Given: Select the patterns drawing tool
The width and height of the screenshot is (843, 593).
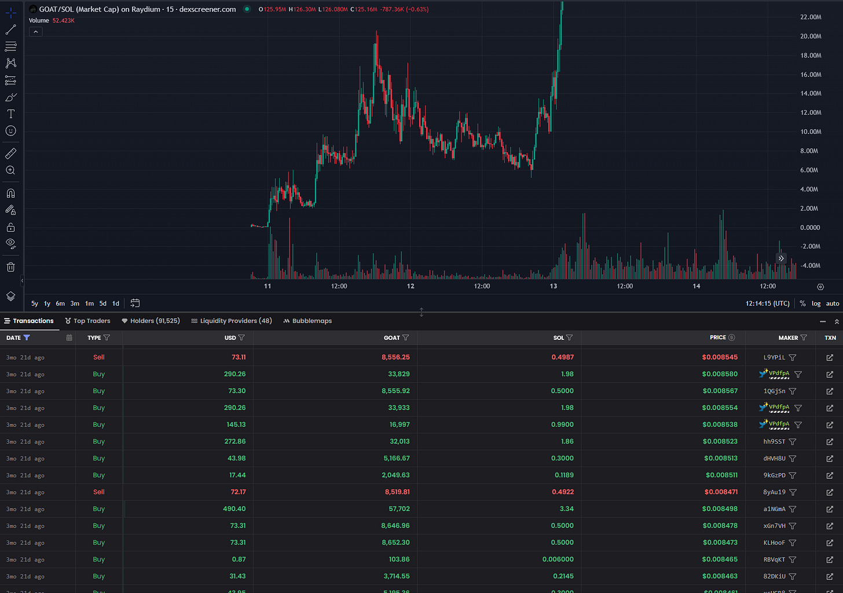Looking at the screenshot, I should (10, 63).
